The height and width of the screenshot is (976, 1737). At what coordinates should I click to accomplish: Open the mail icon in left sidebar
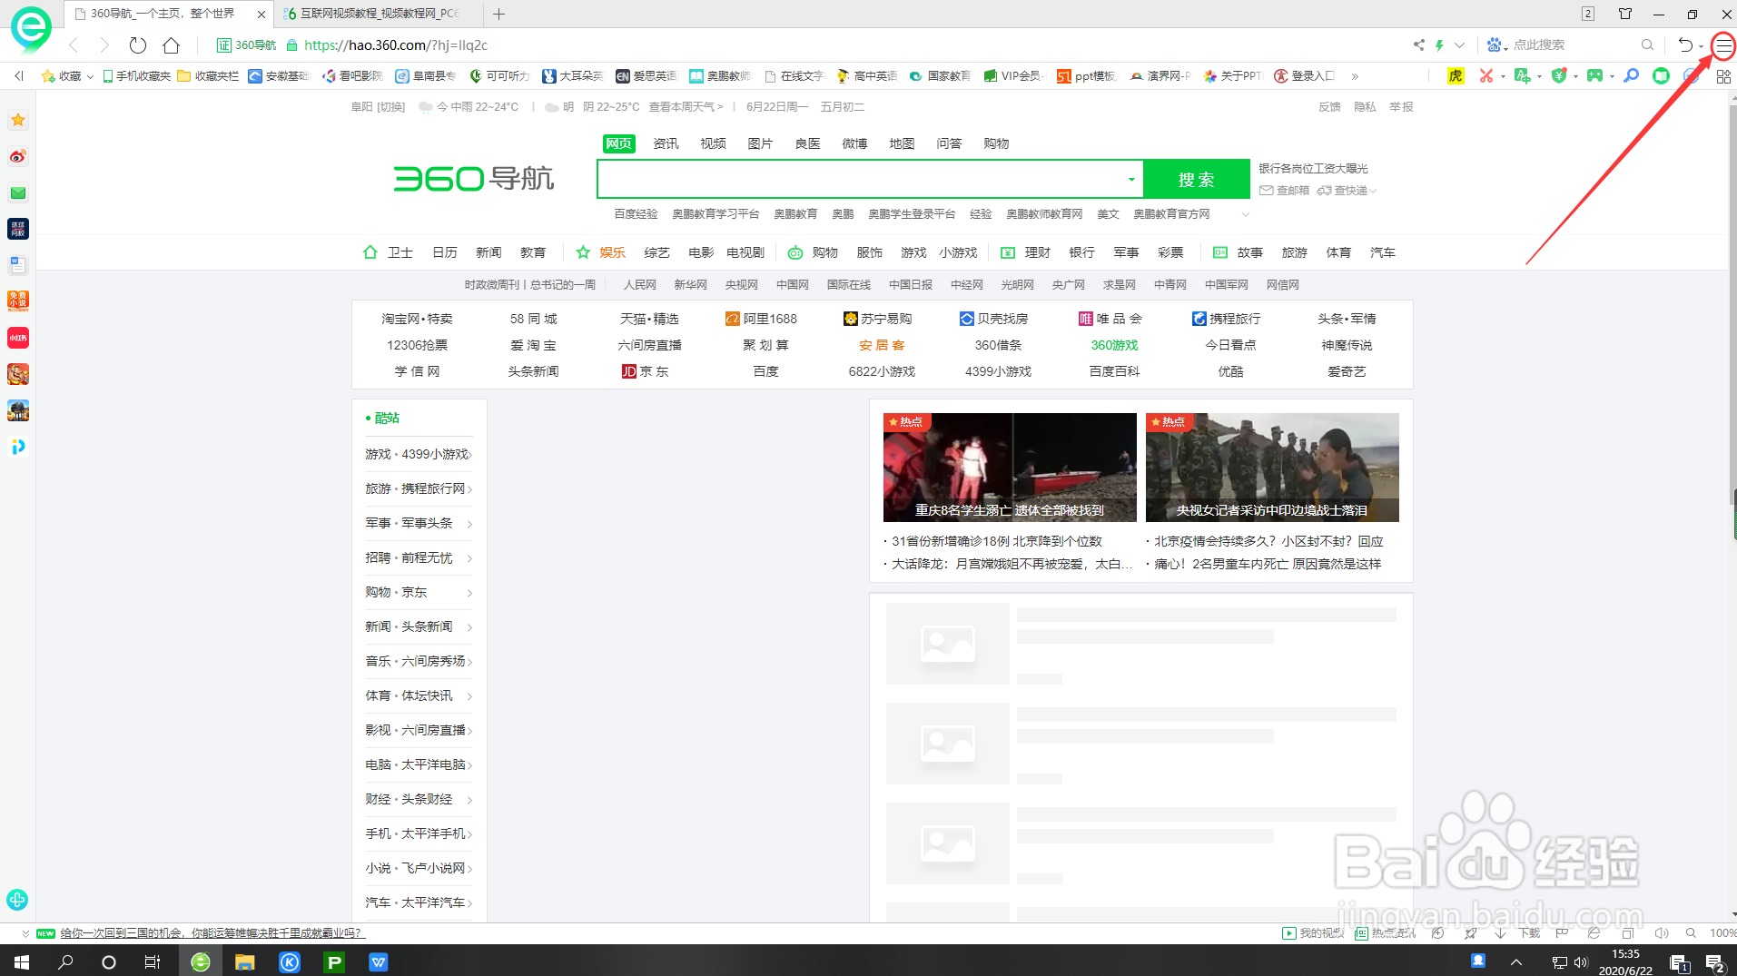point(17,192)
